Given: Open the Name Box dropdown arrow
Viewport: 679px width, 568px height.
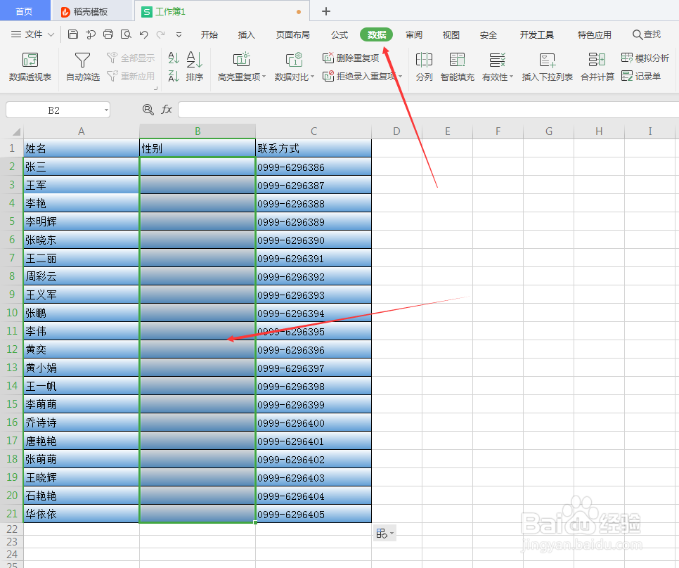Looking at the screenshot, I should (x=107, y=110).
